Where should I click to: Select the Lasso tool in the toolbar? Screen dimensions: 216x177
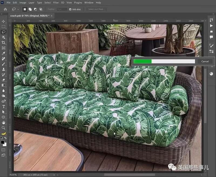pyautogui.click(x=4, y=32)
